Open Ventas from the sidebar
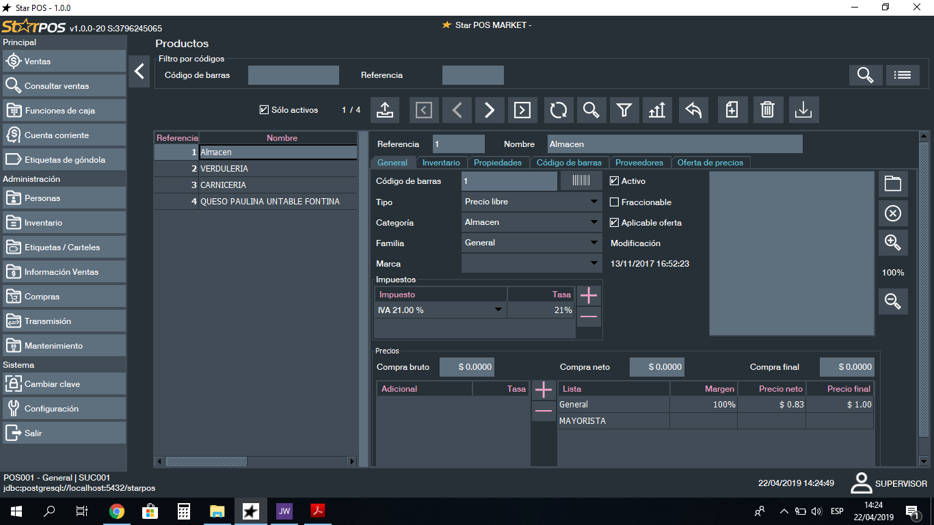This screenshot has height=525, width=934. [64, 62]
